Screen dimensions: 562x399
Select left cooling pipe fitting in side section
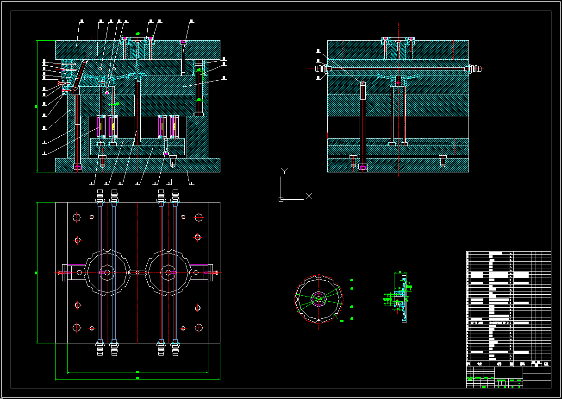323,69
